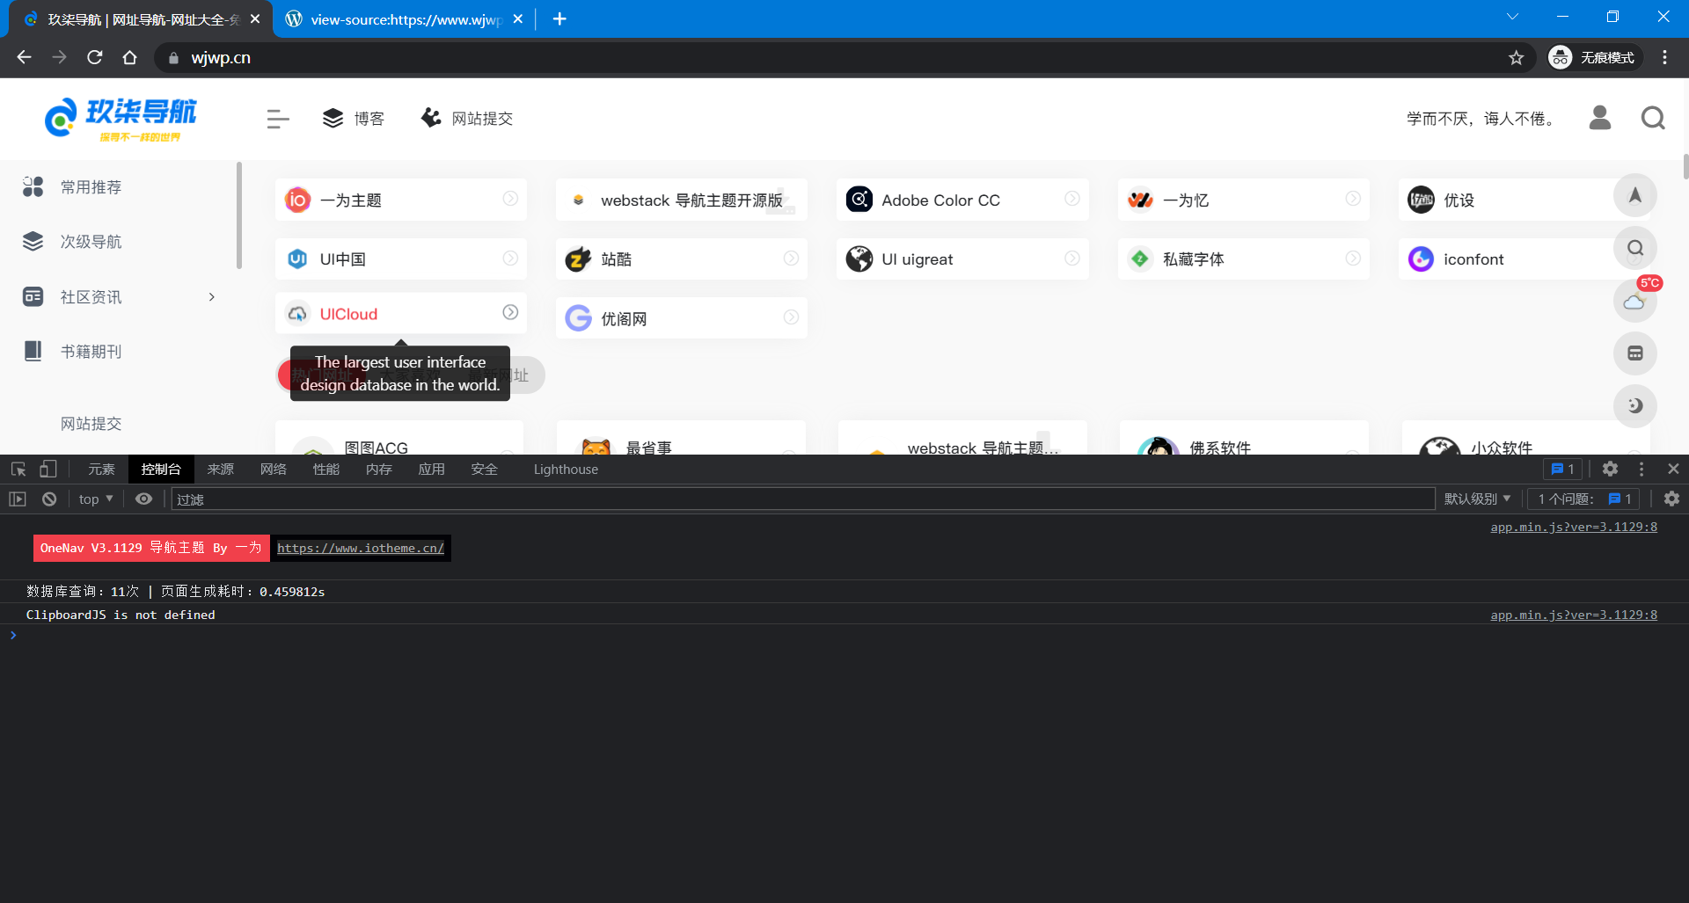The image size is (1689, 903).
Task: Toggle dark mode via the moon icon
Action: tap(1634, 406)
